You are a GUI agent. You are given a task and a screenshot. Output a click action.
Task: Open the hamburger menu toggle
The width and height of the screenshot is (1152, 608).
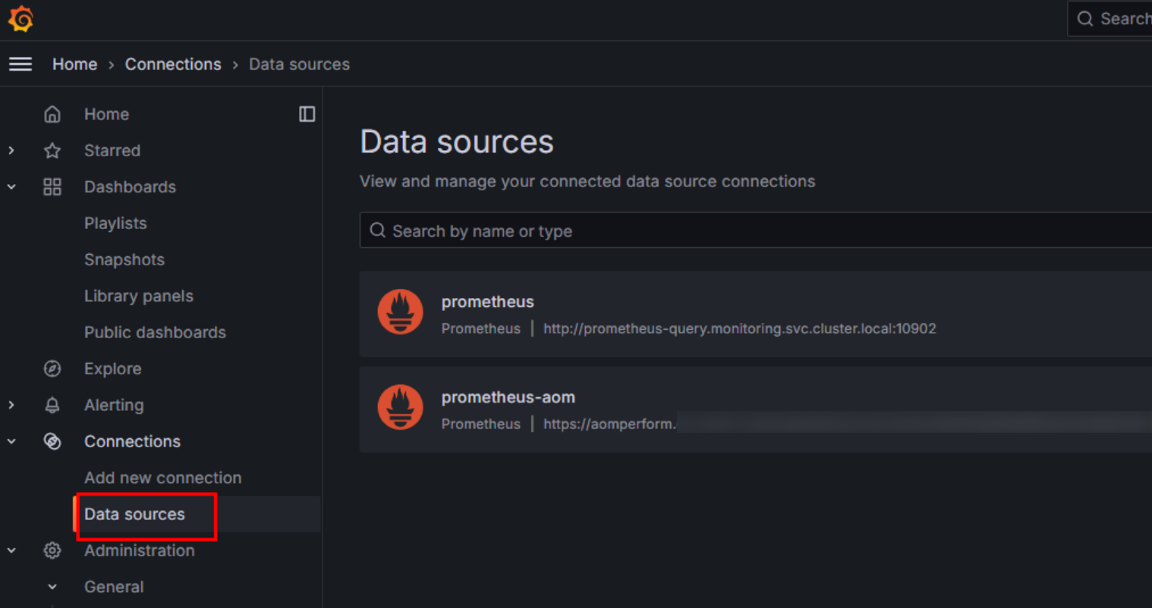tap(20, 64)
